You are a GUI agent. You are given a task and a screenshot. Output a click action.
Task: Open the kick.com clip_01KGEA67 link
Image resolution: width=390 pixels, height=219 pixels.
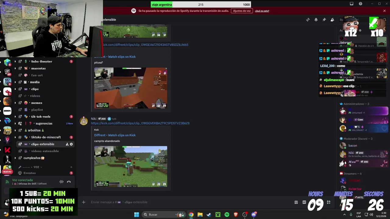point(145,45)
